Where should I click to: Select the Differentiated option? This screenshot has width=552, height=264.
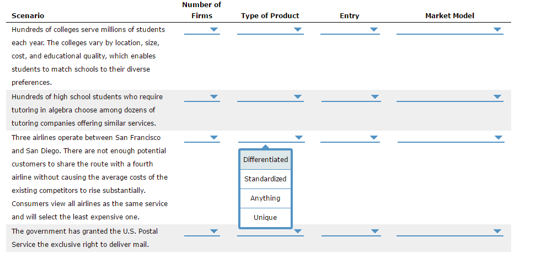pos(265,159)
